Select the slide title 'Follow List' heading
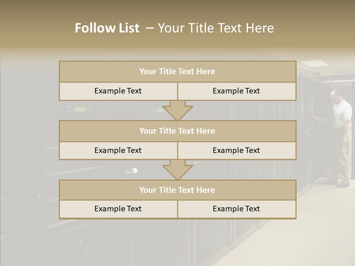The height and width of the screenshot is (266, 355). [x=107, y=28]
